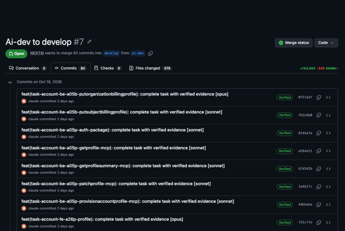Click claude avatar on putsubjectbillingprofile commit
345x231 pixels.
(x=24, y=119)
